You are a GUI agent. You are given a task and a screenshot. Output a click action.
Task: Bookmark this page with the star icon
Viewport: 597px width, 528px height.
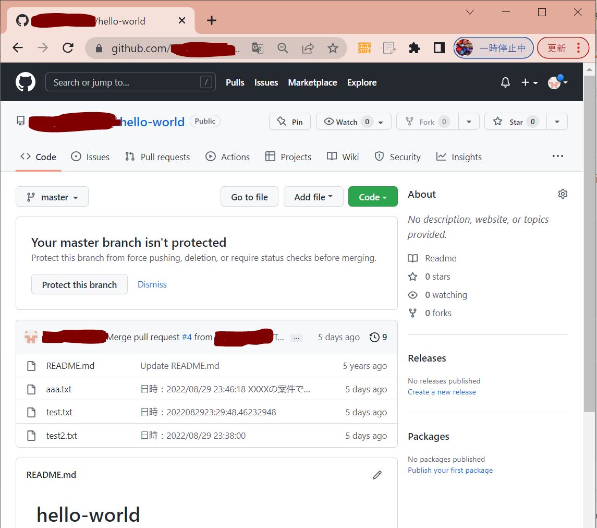pyautogui.click(x=333, y=48)
